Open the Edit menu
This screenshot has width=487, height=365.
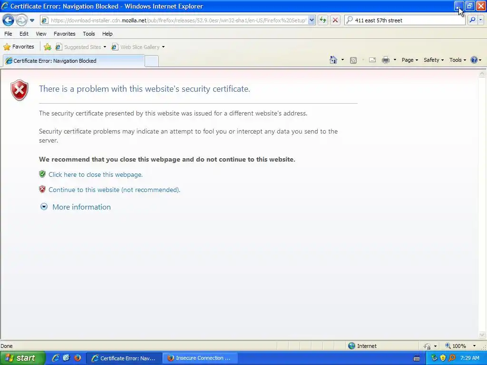click(x=24, y=34)
